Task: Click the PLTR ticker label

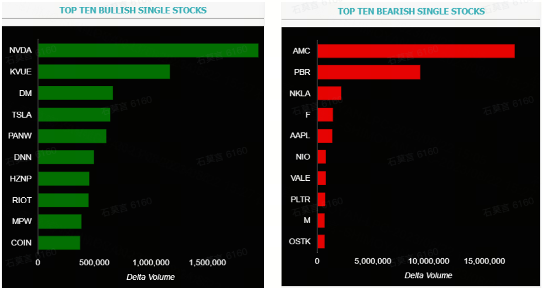Action: 300,200
